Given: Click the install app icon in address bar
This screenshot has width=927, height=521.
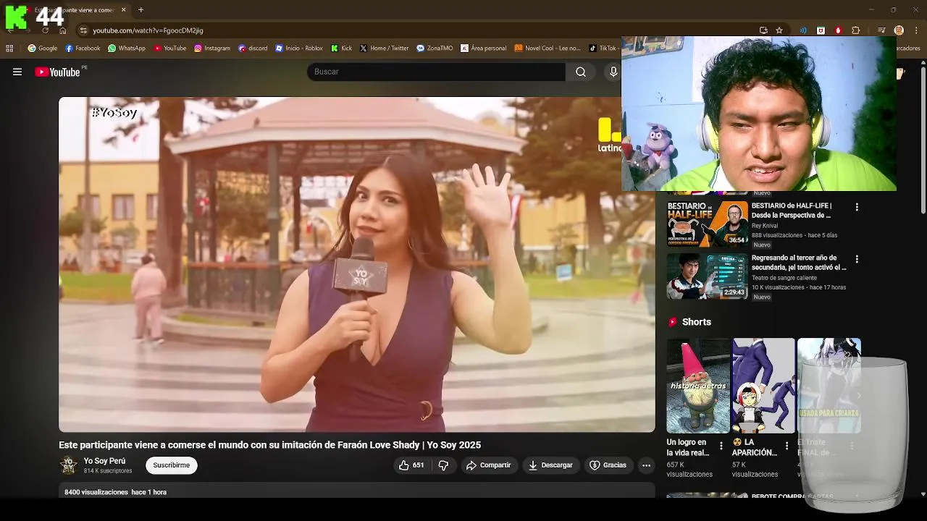Looking at the screenshot, I should [x=763, y=30].
